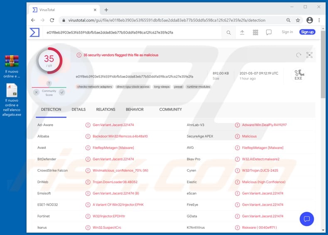Switch to the DETAILS tab
The height and width of the screenshot is (235, 328).
[x=78, y=109]
